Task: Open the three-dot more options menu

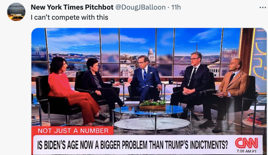Action: pos(263,7)
